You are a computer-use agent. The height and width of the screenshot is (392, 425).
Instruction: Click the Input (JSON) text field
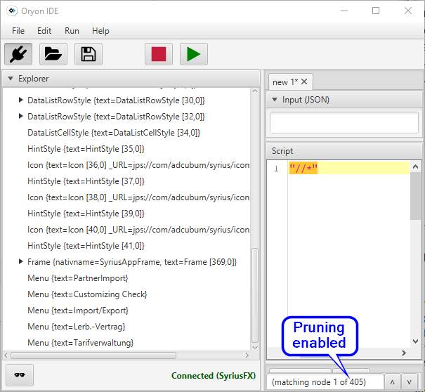tap(344, 122)
